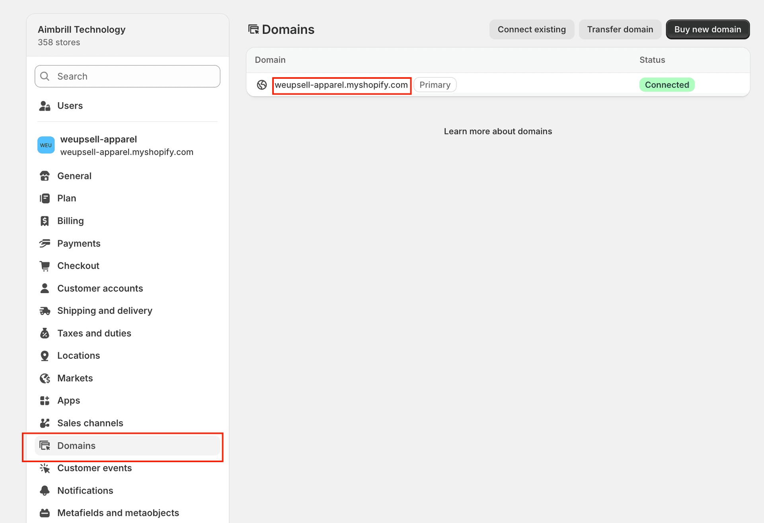Screen dimensions: 764x523
Task: Click the WEU store avatar
Action: click(x=46, y=145)
